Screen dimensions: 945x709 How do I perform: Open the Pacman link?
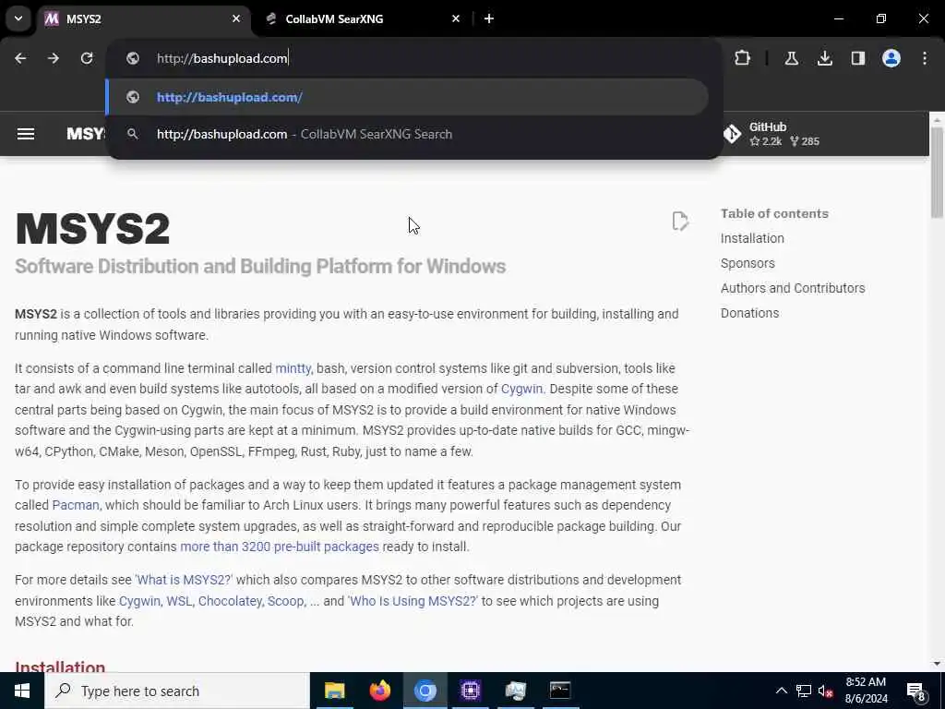click(76, 505)
